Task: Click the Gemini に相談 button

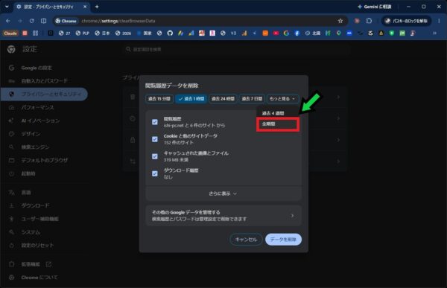Action: pos(374,7)
